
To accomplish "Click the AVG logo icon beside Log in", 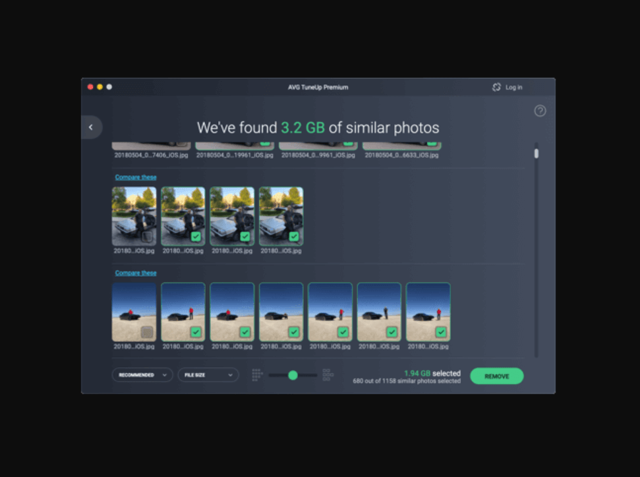I will pos(496,86).
